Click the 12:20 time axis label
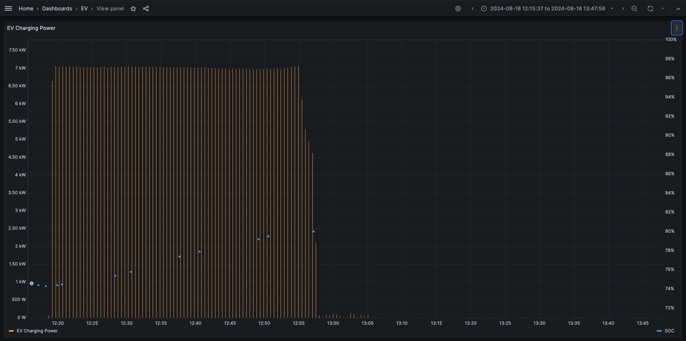Viewport: 686px width, 341px height. 58,323
